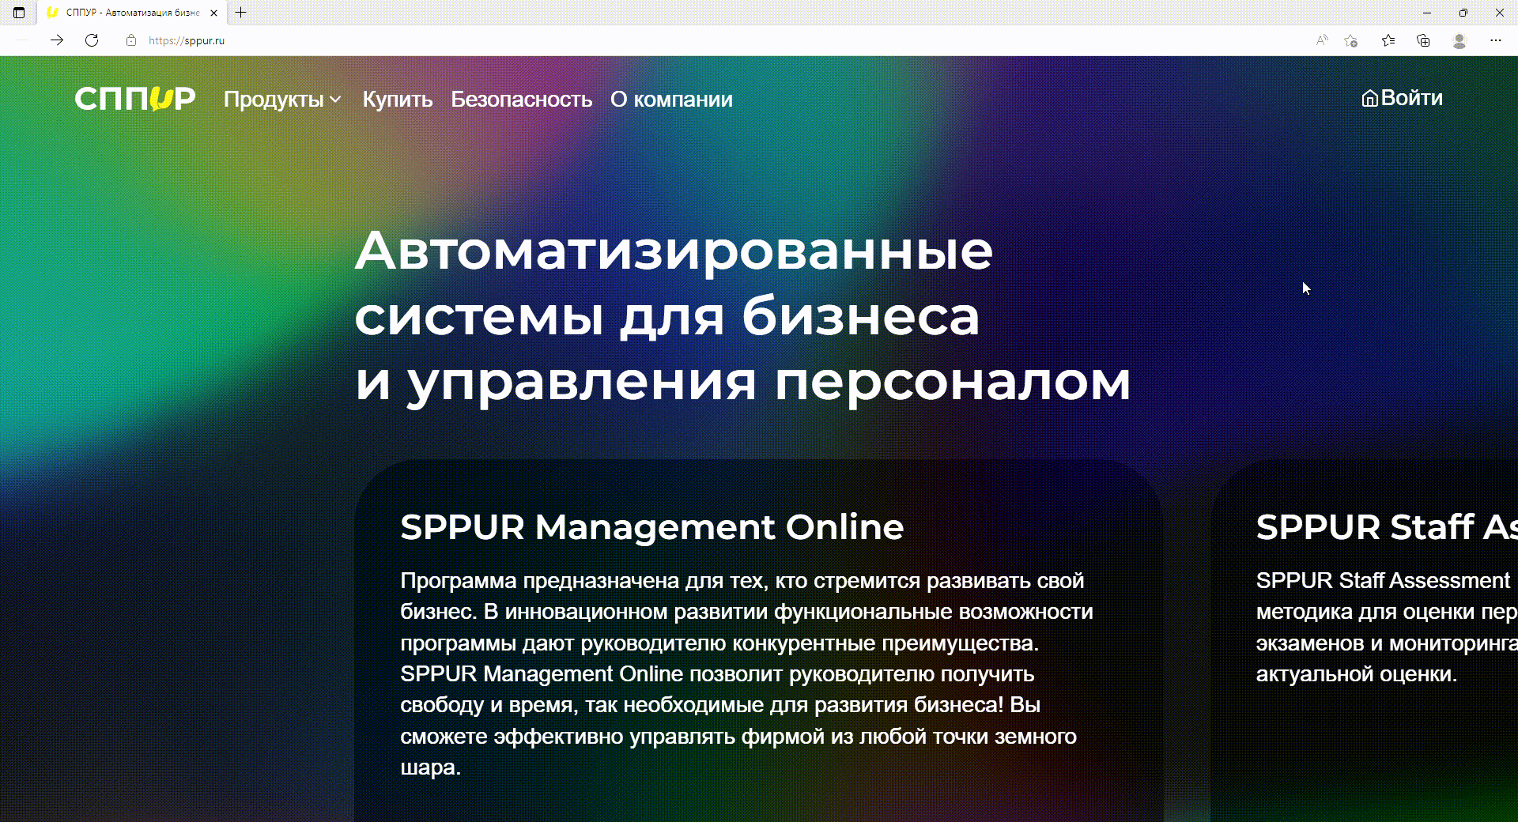1518x822 pixels.
Task: Click the SPPUR Staff Assessment card heading
Action: click(1387, 527)
